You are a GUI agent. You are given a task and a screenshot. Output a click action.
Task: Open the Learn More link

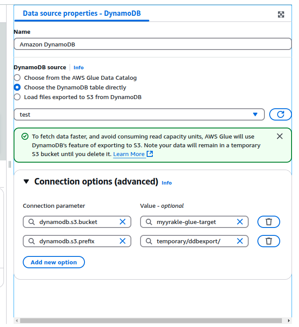(129, 154)
